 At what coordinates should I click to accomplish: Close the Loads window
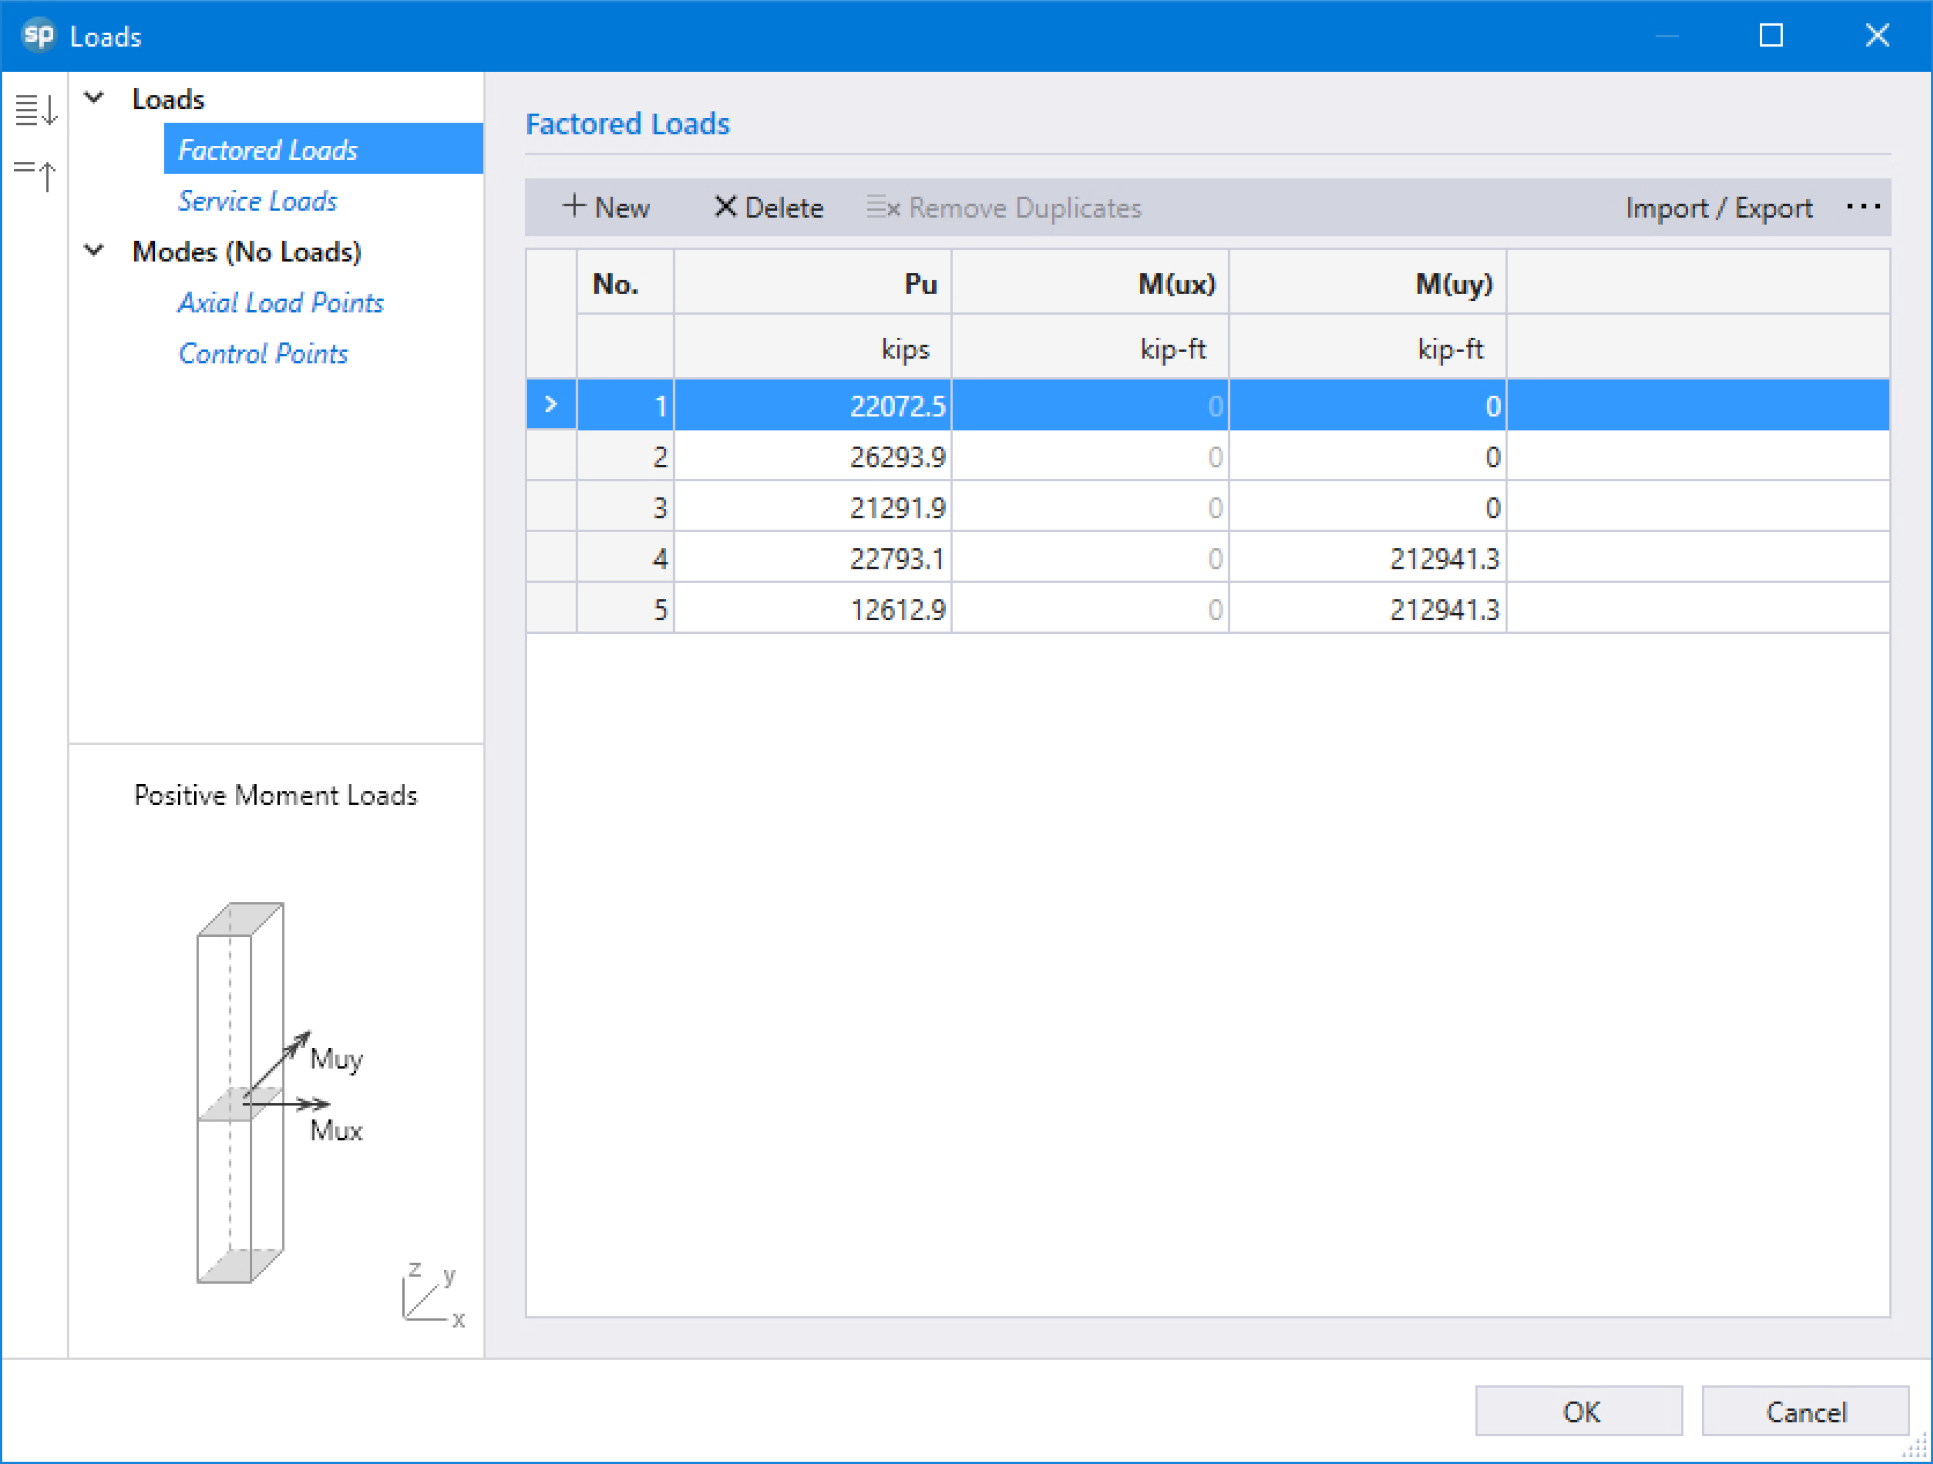coord(1877,35)
